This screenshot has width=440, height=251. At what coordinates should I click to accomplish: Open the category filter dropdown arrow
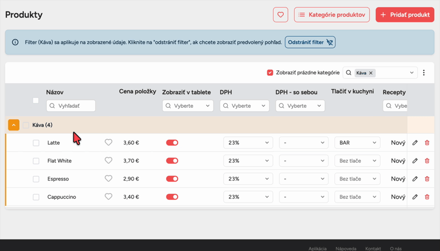[x=411, y=73]
